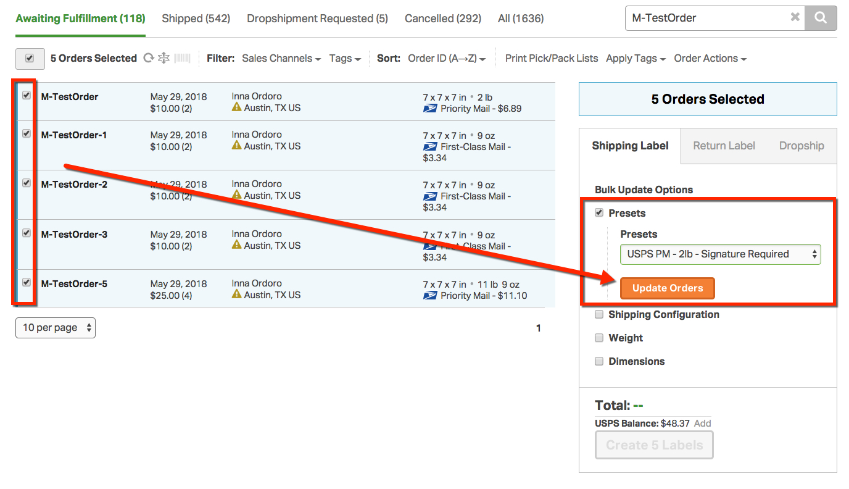The height and width of the screenshot is (489, 849).
Task: Click the expand/split order arrows icon
Action: 164,57
